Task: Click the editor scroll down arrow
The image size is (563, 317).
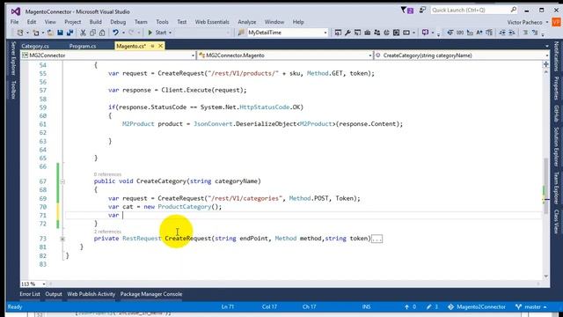Action: tap(545, 276)
